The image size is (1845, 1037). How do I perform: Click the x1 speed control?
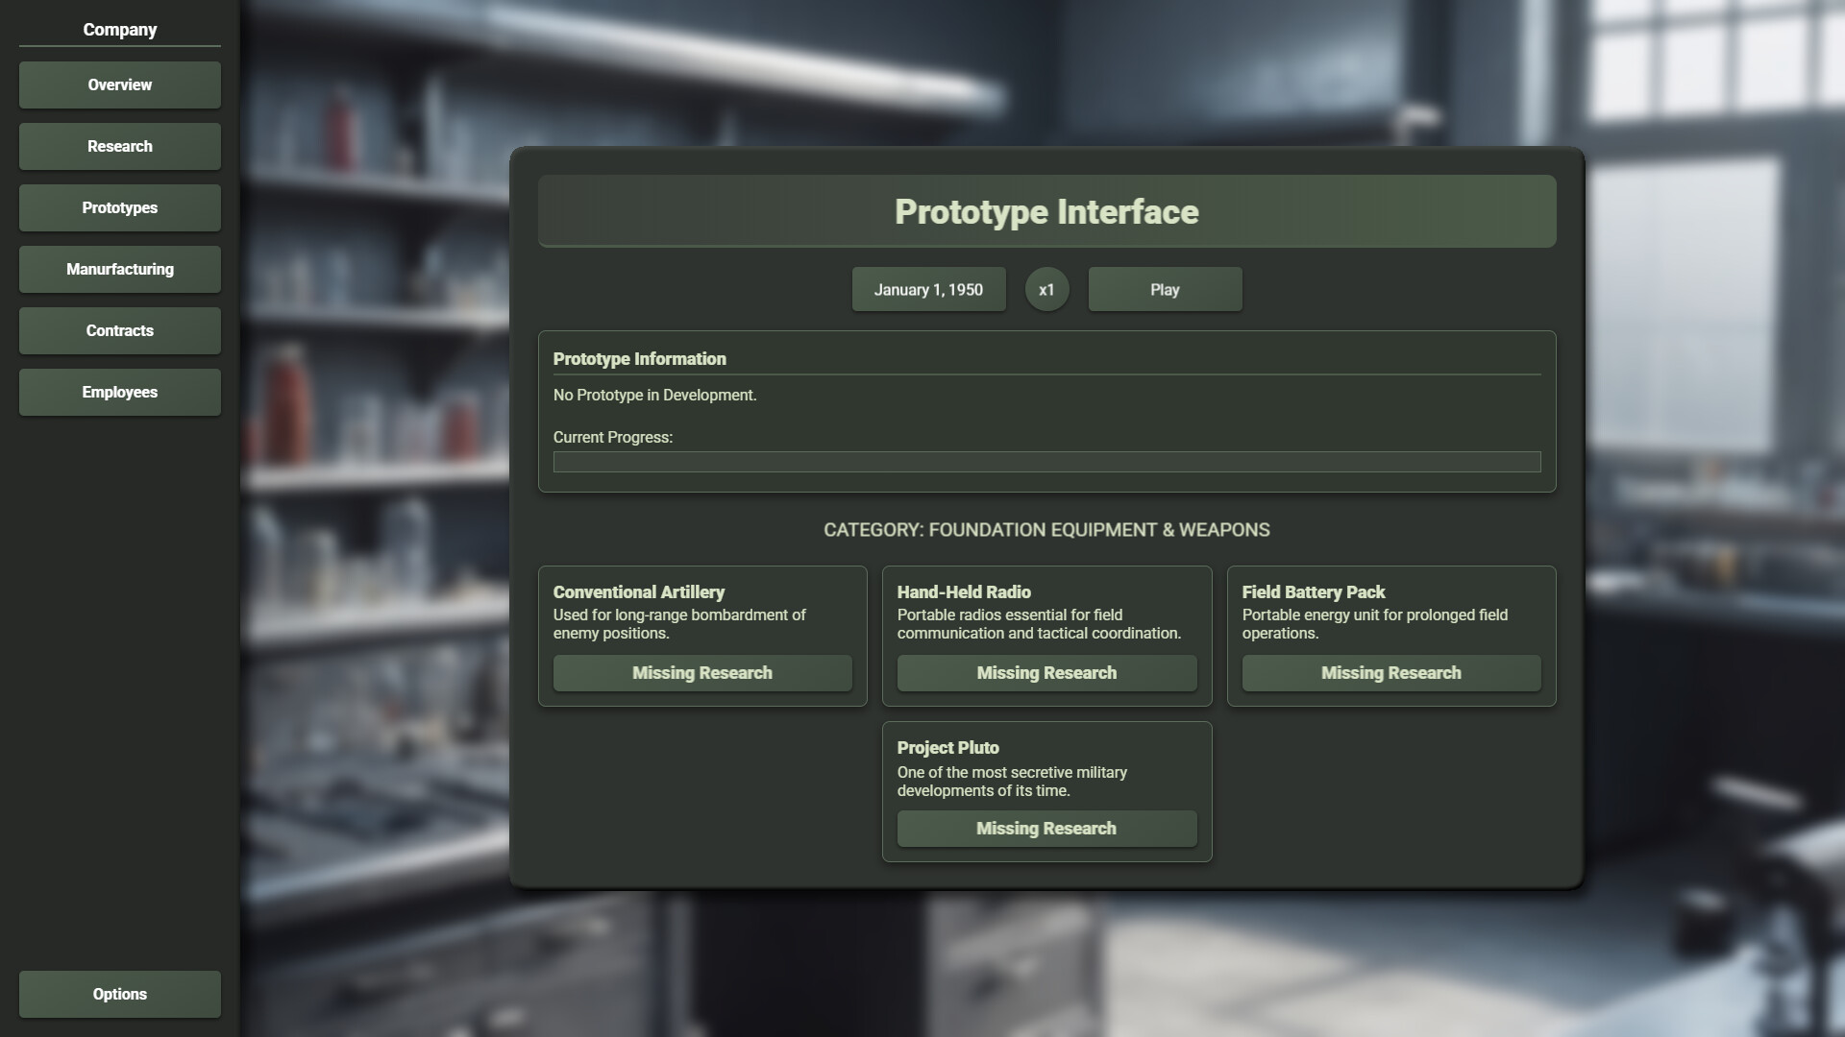click(1046, 289)
